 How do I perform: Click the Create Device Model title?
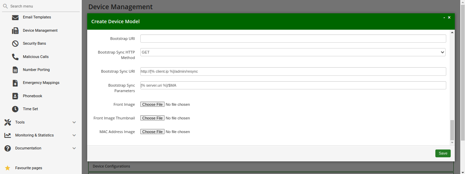115,21
